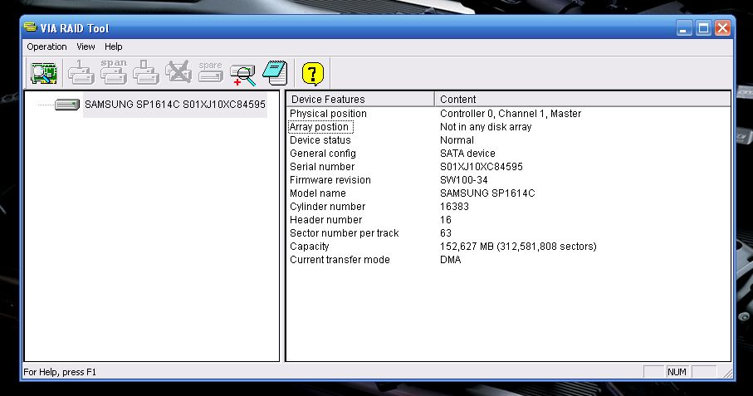Click the 'Controller 0, Channel 1, Master' value
The height and width of the screenshot is (396, 753).
[511, 114]
